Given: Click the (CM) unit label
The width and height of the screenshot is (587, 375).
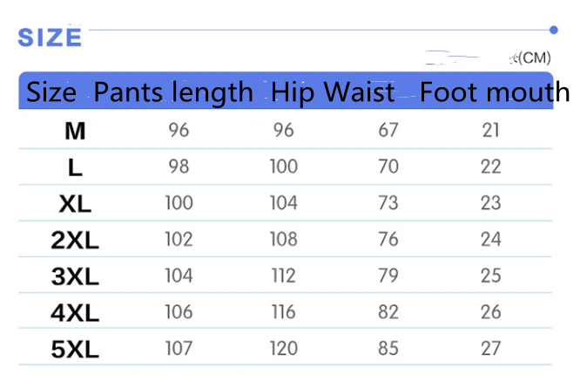Looking at the screenshot, I should point(533,58).
